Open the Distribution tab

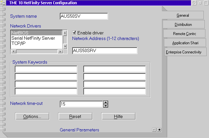(x=184, y=25)
